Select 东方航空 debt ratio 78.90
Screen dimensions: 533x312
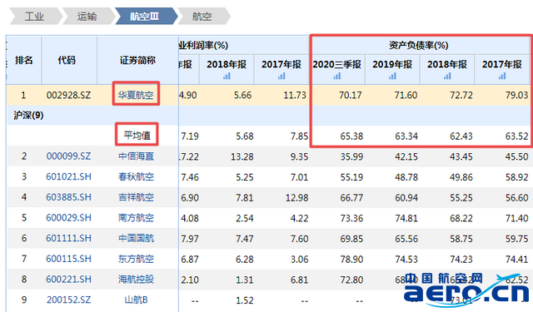coord(351,259)
